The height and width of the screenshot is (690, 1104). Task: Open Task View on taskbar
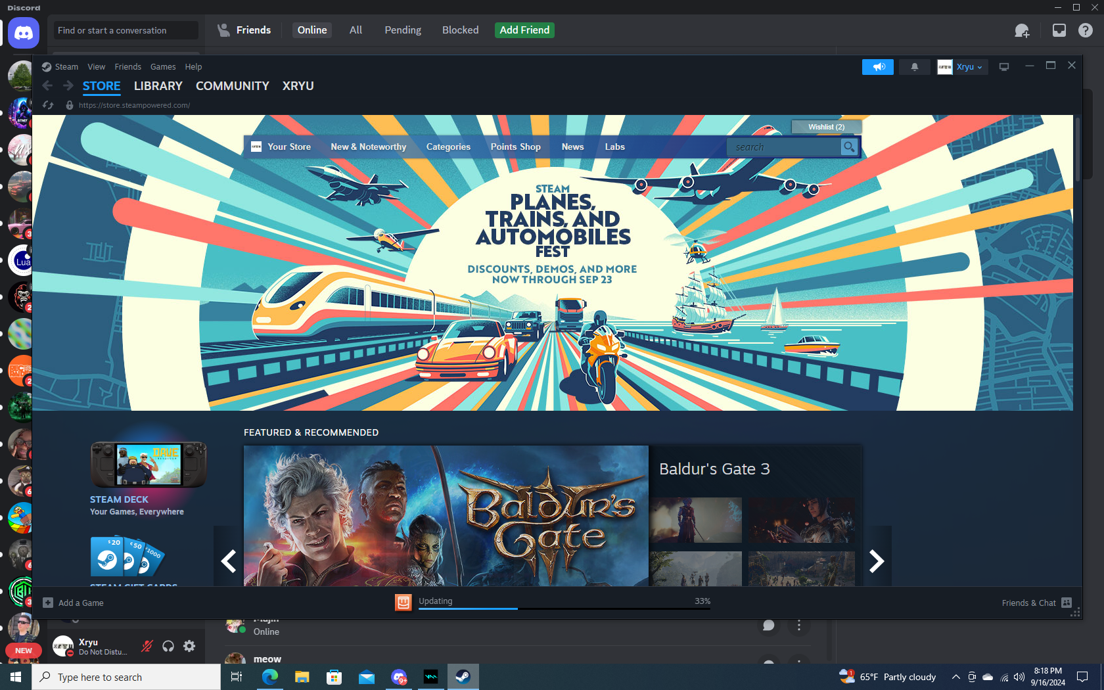click(x=237, y=677)
